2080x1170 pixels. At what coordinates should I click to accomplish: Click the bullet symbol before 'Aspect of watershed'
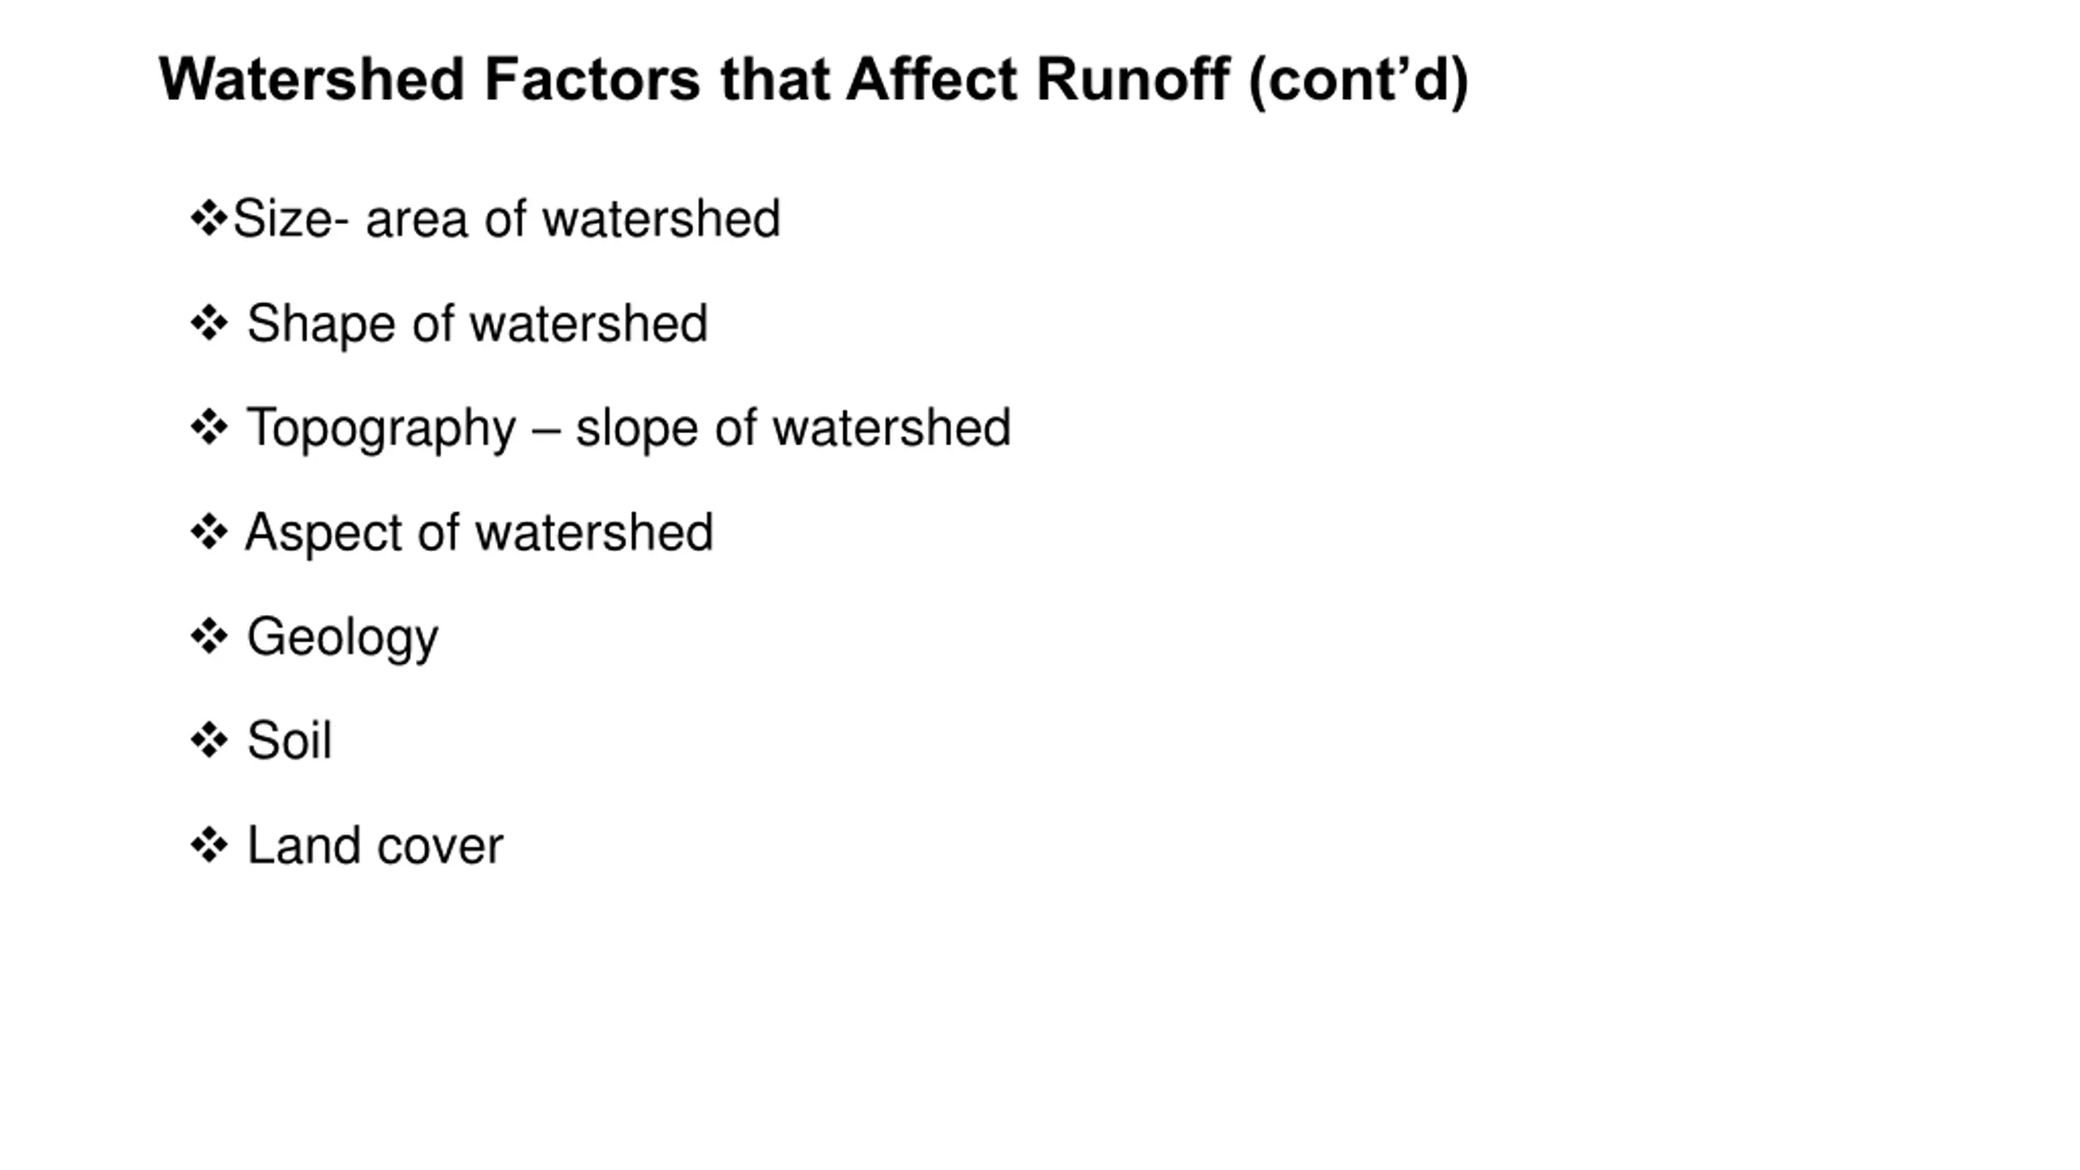(x=209, y=532)
